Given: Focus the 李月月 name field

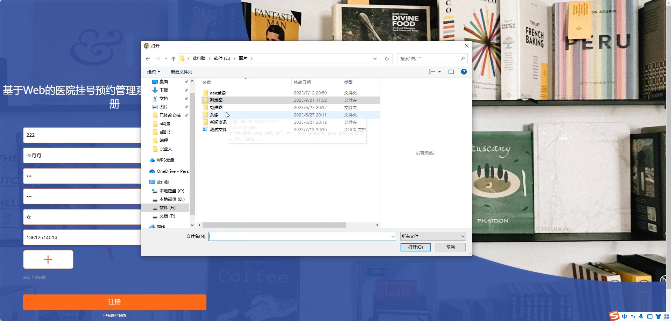Looking at the screenshot, I should (x=82, y=156).
